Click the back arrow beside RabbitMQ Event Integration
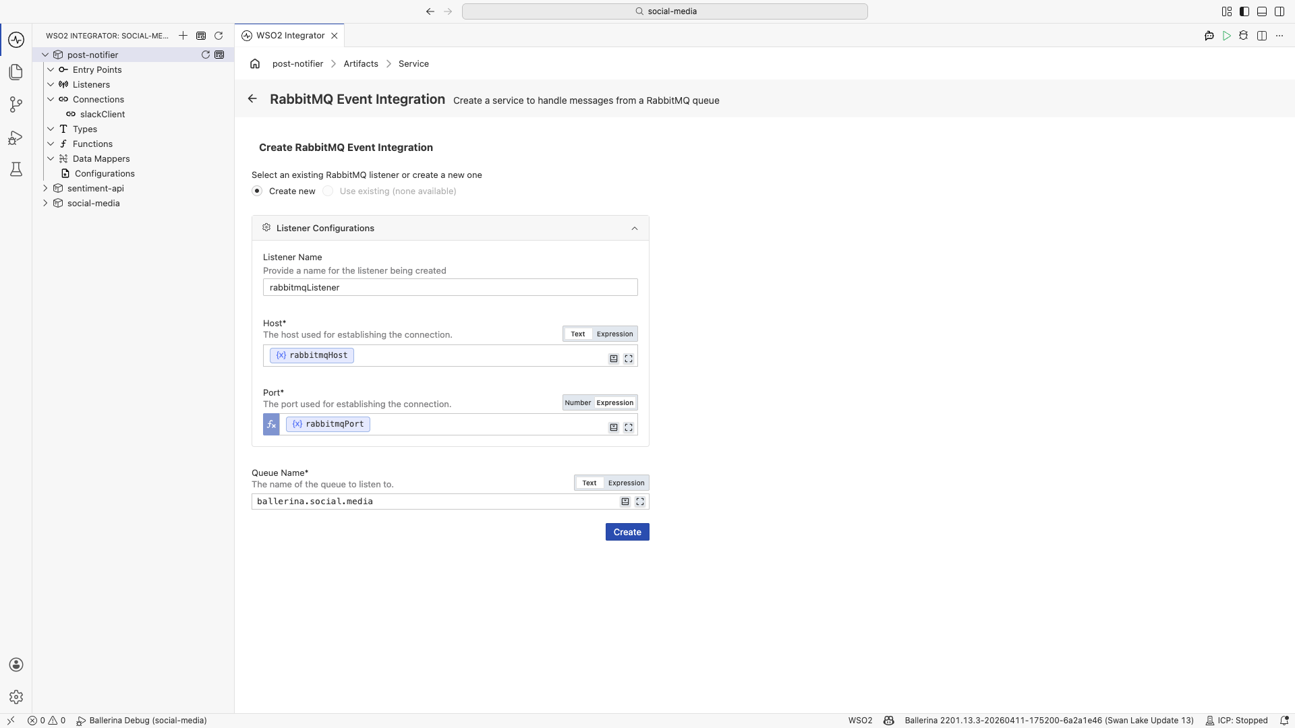The width and height of the screenshot is (1295, 728). [252, 98]
